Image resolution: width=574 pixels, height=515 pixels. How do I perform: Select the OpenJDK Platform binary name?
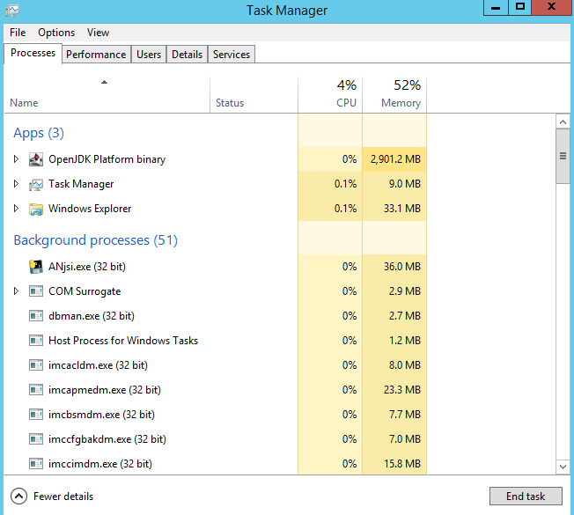tap(107, 159)
